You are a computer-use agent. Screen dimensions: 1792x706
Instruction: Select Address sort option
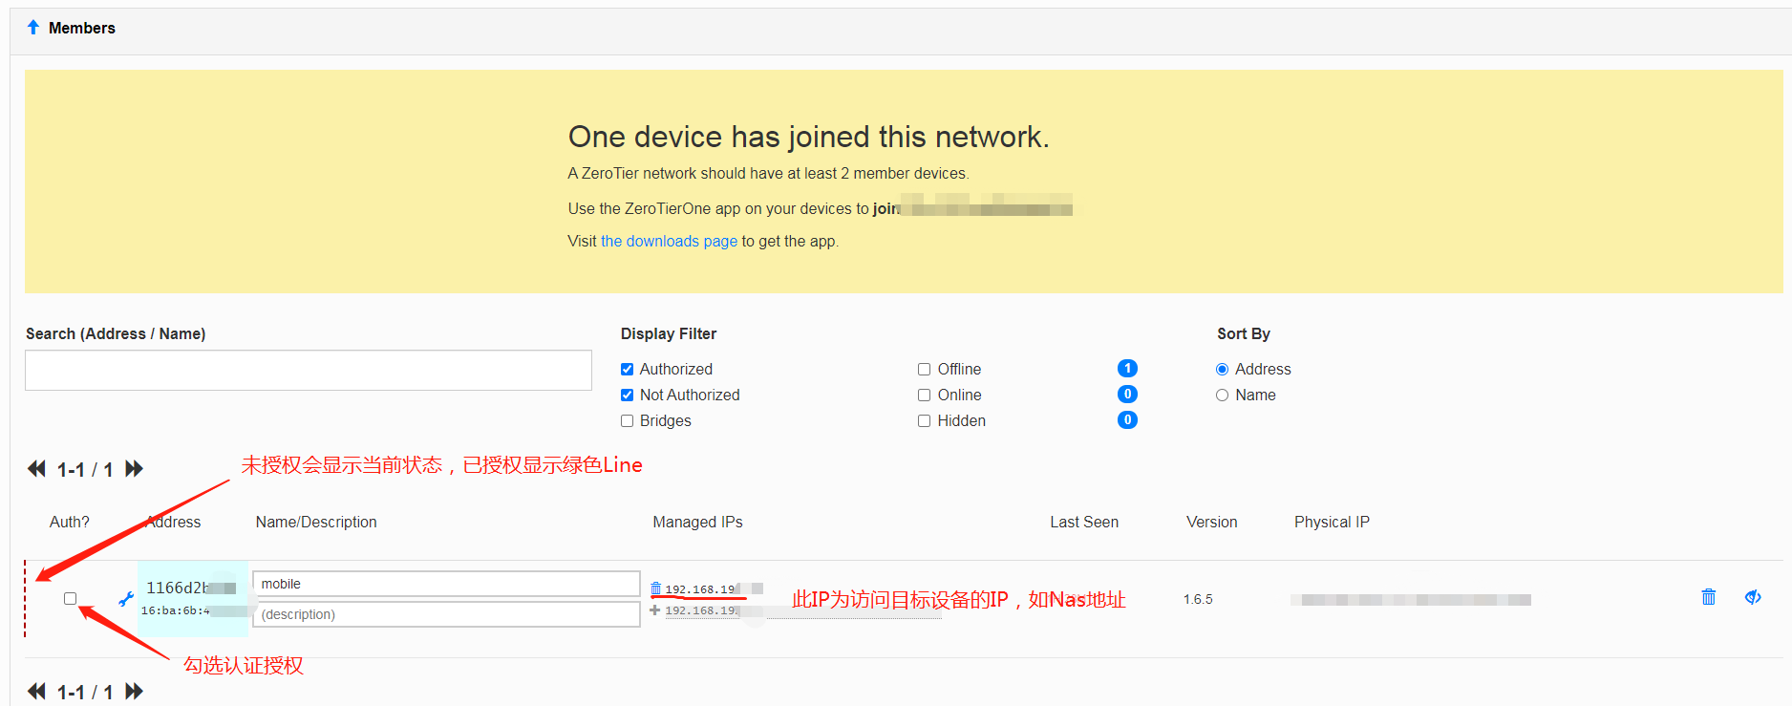1223,370
